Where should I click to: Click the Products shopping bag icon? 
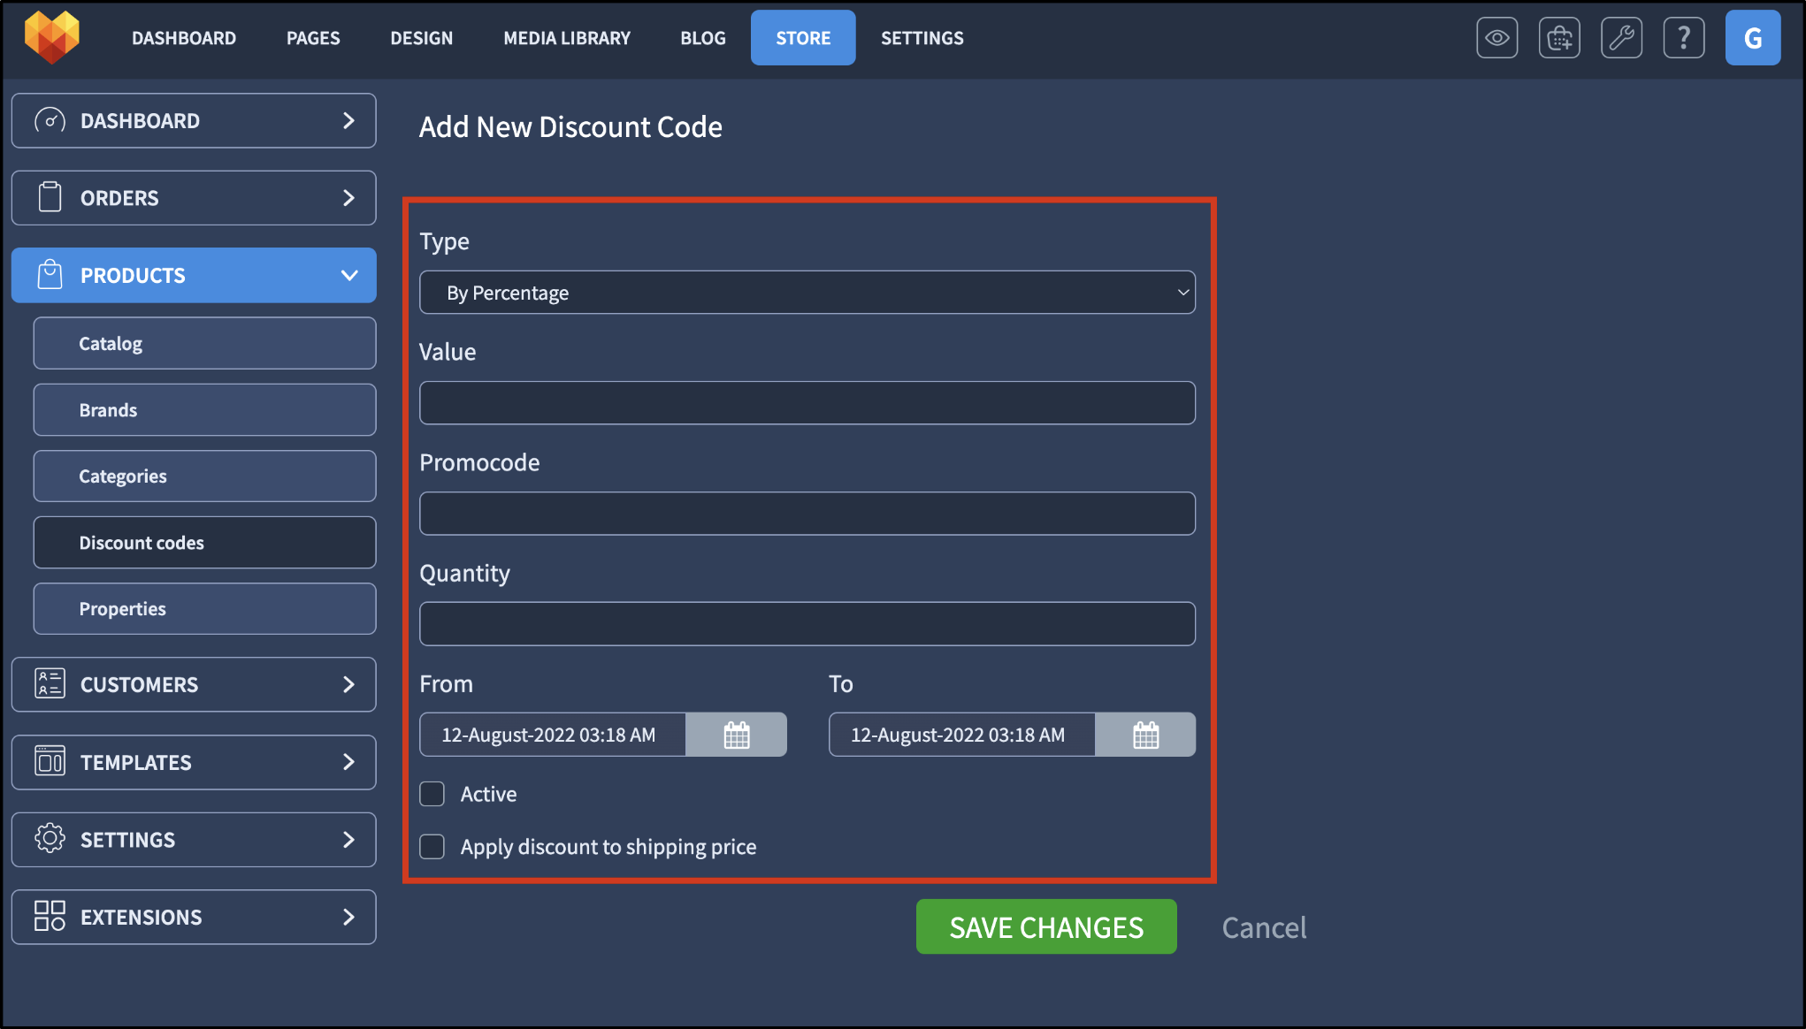(x=50, y=275)
